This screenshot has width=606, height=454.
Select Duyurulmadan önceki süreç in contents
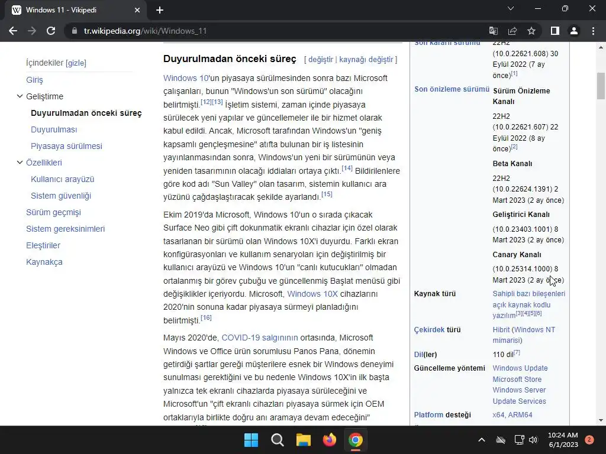86,113
